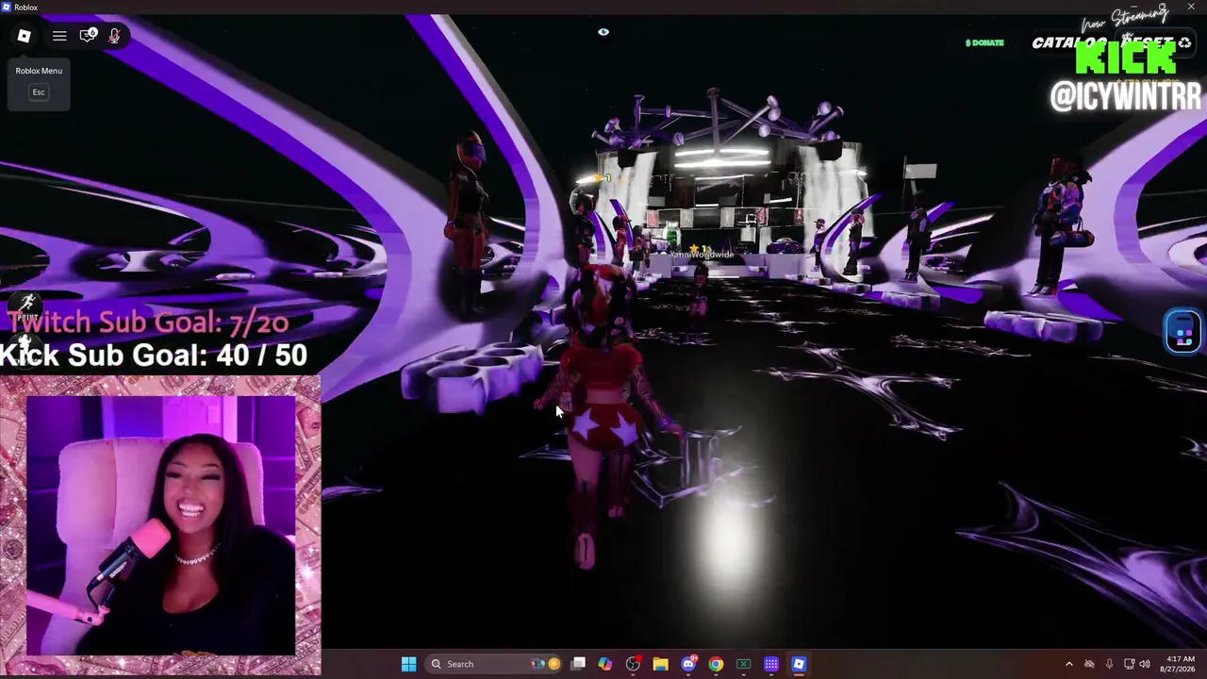Switch to OBS Studio in the taskbar

point(633,664)
